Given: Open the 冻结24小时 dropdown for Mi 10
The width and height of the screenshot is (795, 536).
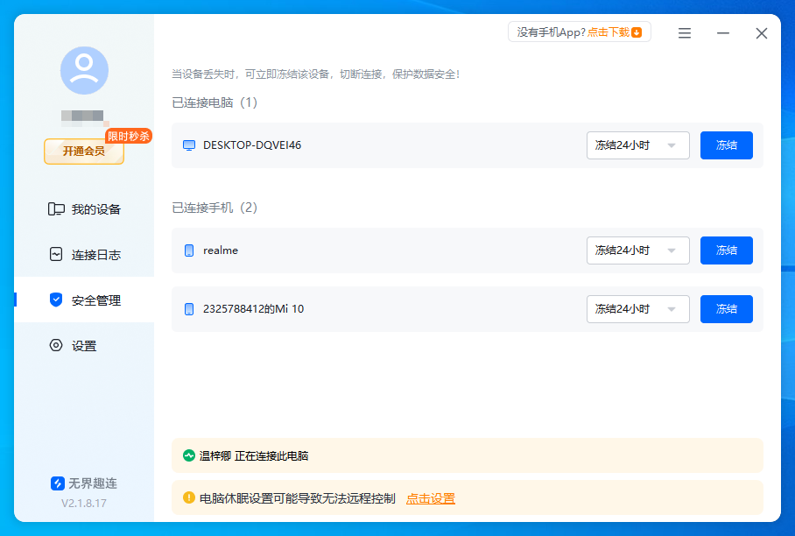Looking at the screenshot, I should tap(637, 308).
